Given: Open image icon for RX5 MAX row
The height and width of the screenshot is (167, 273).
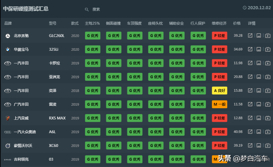Looking at the screenshot, I should (x=259, y=118).
